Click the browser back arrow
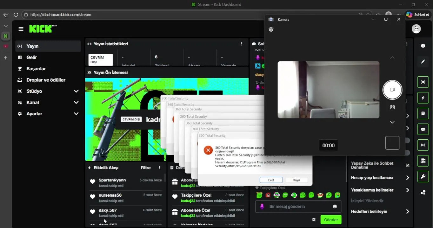The image size is (433, 228). [x=5, y=15]
